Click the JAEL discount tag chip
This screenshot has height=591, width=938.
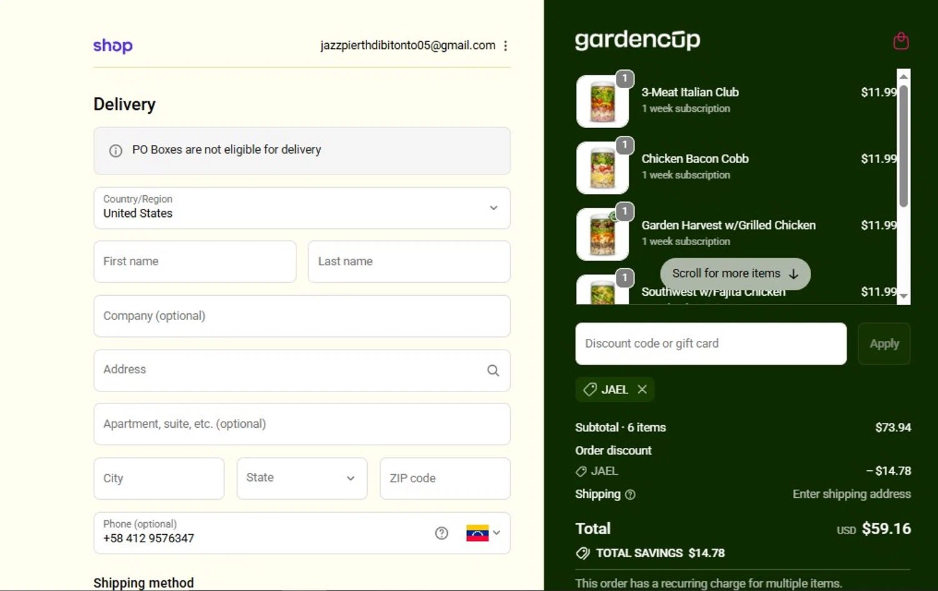(x=615, y=390)
